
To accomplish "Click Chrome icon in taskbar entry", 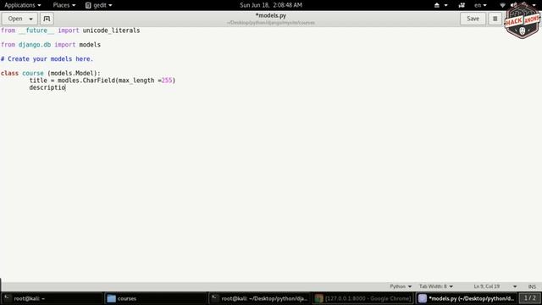I will [x=318, y=298].
